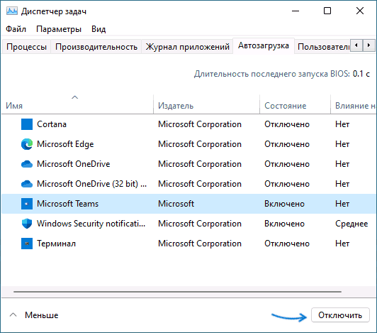Click Включено status of Windows Security

click(284, 224)
